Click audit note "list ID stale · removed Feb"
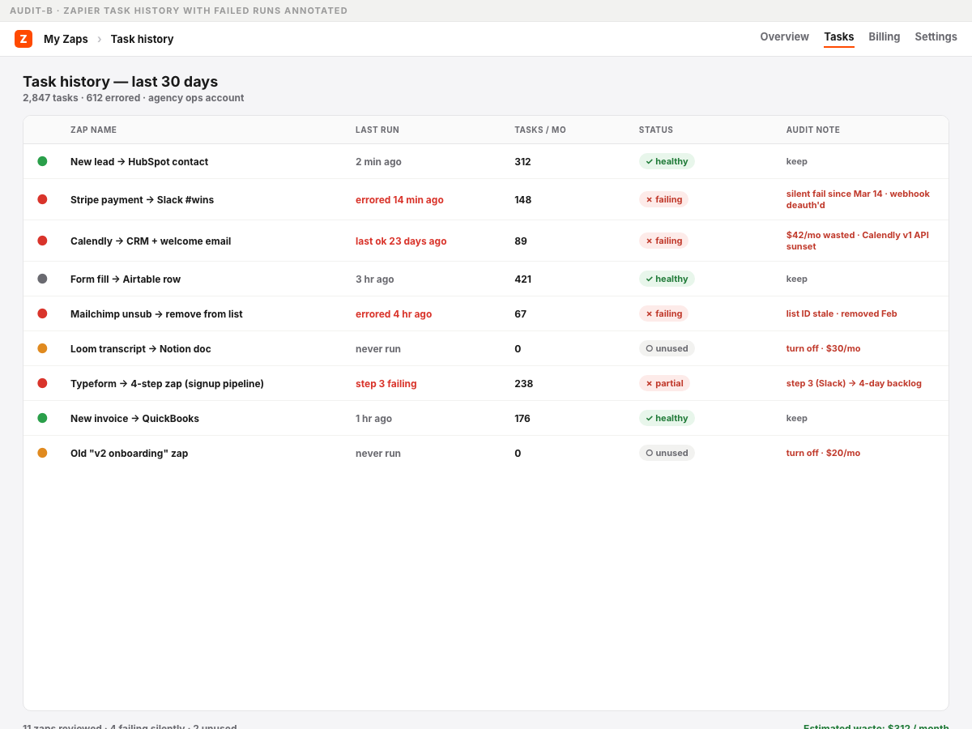The image size is (972, 729). 842,313
